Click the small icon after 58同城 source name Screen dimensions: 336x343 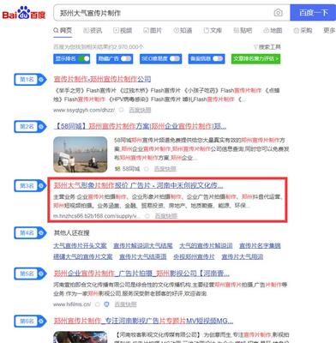coord(147,169)
